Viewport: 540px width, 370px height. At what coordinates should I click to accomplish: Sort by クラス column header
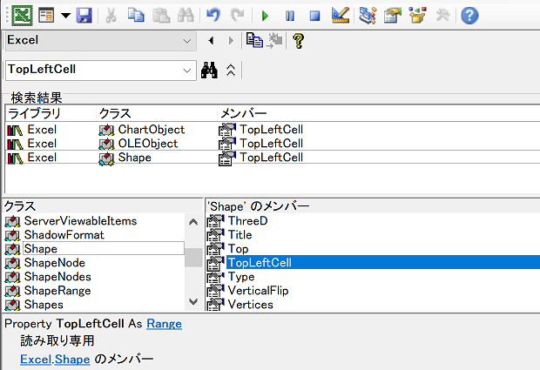(x=157, y=113)
